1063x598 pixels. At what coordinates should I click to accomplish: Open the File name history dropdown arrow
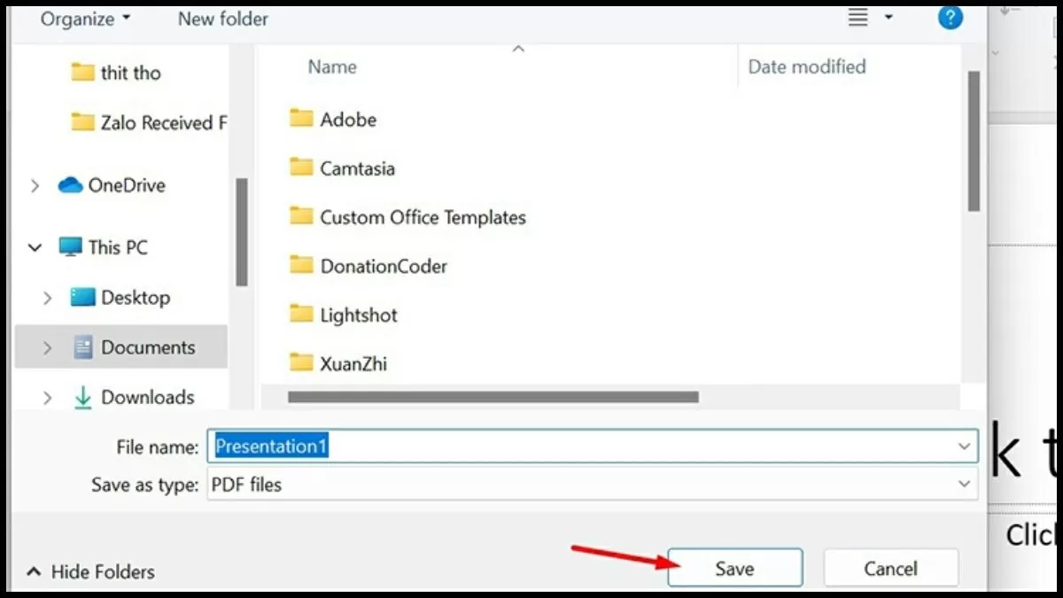(965, 447)
